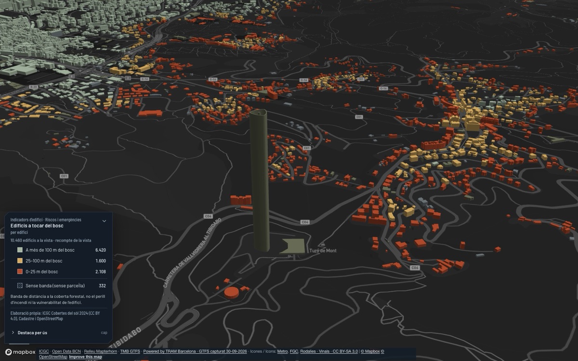The image size is (578, 361).
Task: Click the grey-green swatch for over 100 m
Action: tap(20, 250)
